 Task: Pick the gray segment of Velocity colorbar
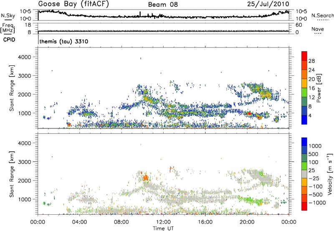coord(304,174)
